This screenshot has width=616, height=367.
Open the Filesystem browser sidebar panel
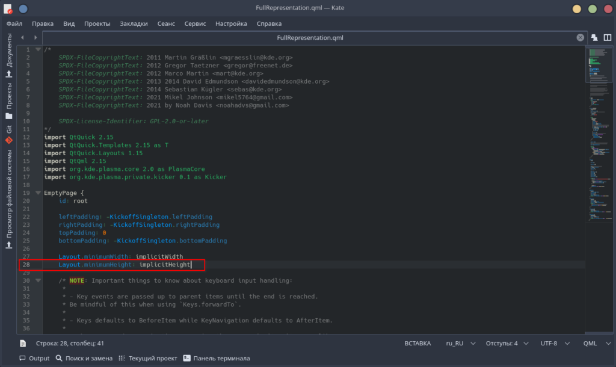click(x=8, y=199)
